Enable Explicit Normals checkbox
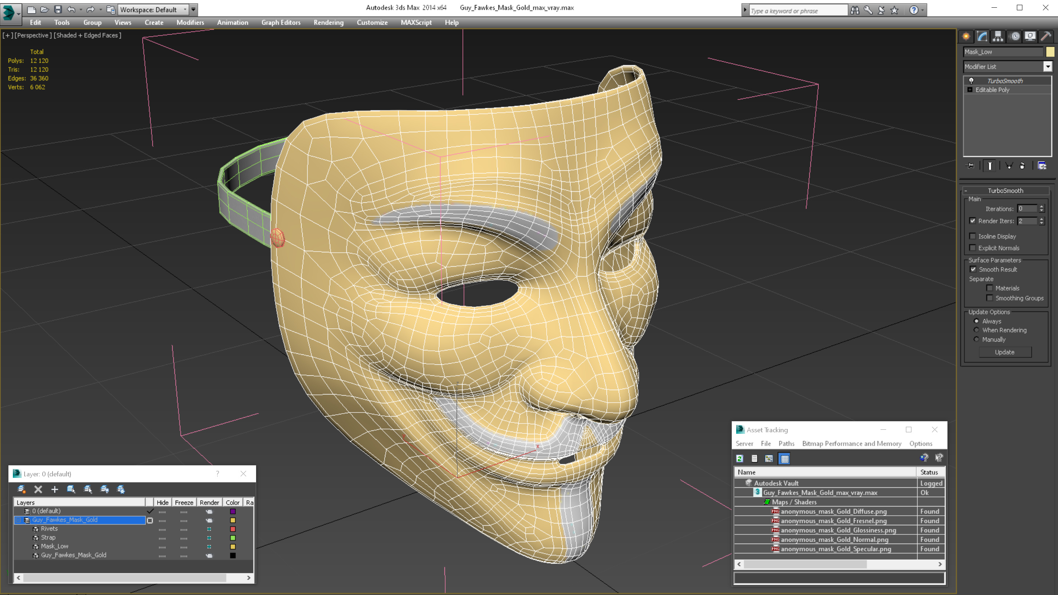Screen dimensions: 1058x595 click(x=972, y=248)
